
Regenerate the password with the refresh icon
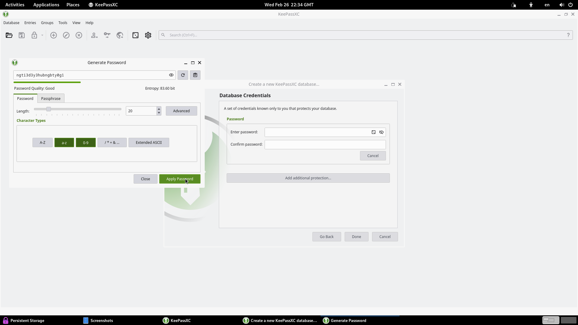(x=183, y=75)
